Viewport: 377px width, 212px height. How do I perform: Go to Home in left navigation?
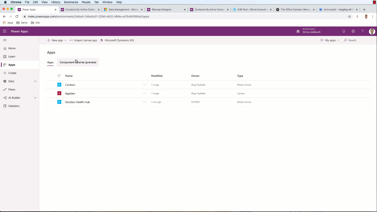(19, 48)
